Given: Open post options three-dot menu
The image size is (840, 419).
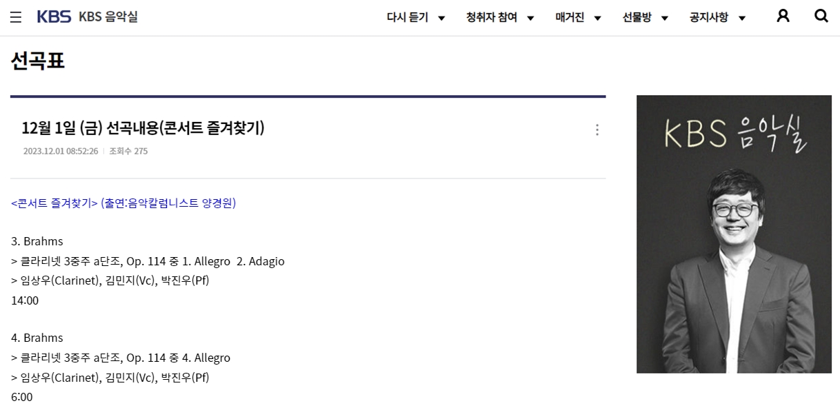Looking at the screenshot, I should pyautogui.click(x=597, y=130).
